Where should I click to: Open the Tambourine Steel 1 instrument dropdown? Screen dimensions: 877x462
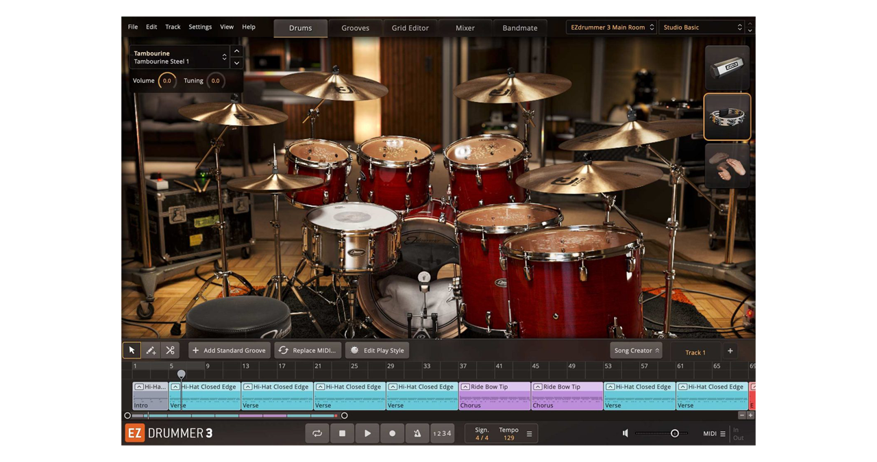tap(180, 57)
